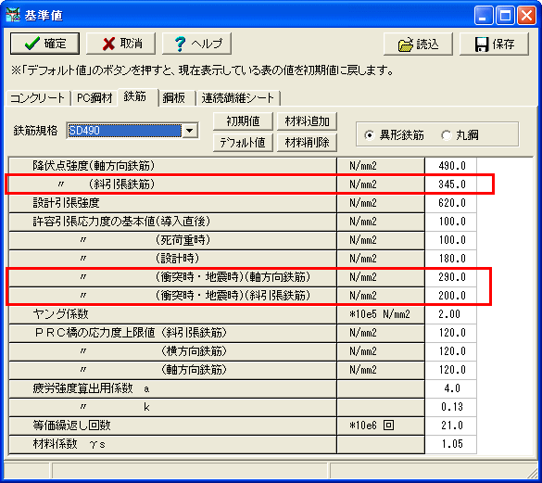Select the ヤング係数 value cell 2.00
The image size is (542, 483).
click(450, 314)
